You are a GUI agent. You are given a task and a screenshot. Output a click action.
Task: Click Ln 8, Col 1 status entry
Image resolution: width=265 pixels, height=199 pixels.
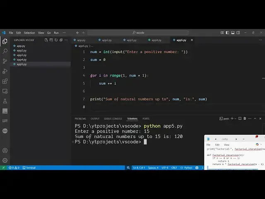click(139, 167)
